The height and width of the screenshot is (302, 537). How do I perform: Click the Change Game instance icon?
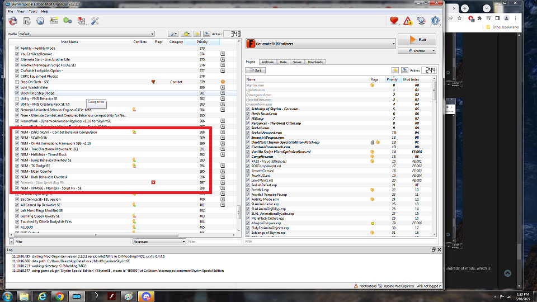[x=13, y=21]
